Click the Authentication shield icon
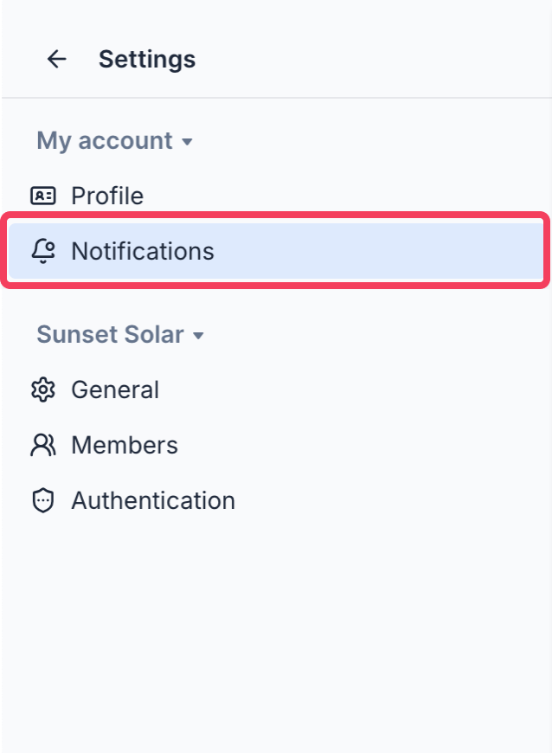This screenshot has height=753, width=552. click(x=42, y=500)
